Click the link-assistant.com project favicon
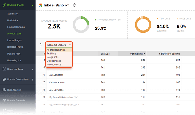Image resolution: width=195 pixels, height=115 pixels. click(41, 5)
